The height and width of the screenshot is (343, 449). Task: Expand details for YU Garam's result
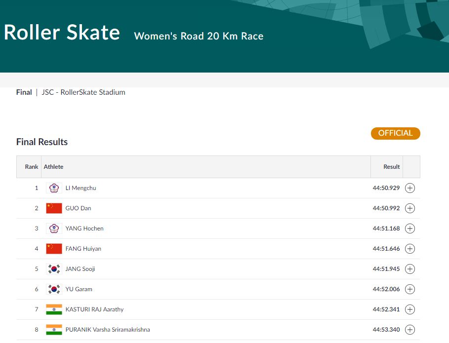point(410,289)
